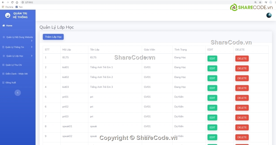Open the zoom magnifier icon in address bar
276x145 pixels.
255,2
